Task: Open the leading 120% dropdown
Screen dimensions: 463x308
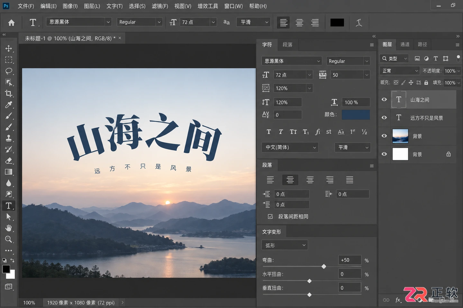Action: [309, 88]
